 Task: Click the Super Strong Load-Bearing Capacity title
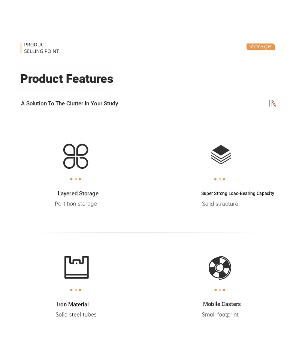coord(238,193)
